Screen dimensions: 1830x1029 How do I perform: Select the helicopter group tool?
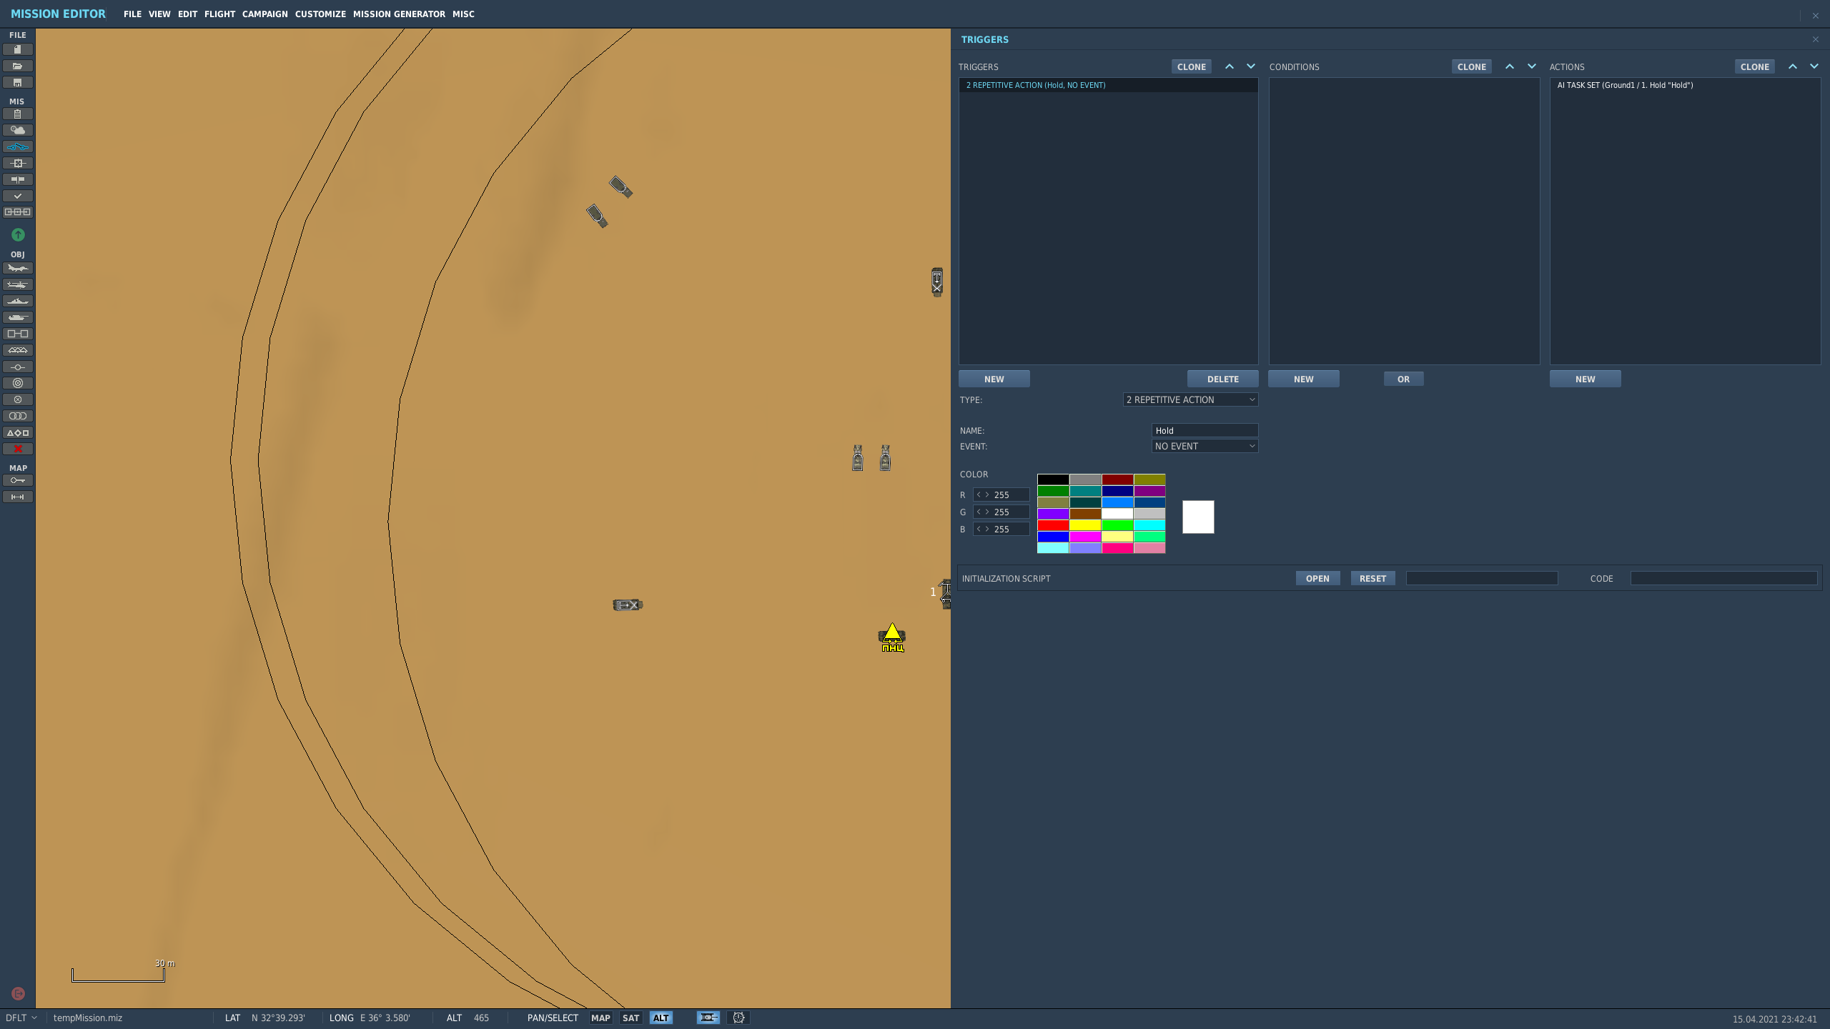(18, 284)
